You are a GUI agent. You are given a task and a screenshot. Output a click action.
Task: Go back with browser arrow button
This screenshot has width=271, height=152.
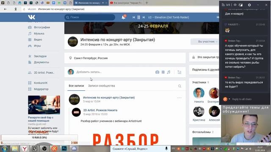tap(5, 9)
